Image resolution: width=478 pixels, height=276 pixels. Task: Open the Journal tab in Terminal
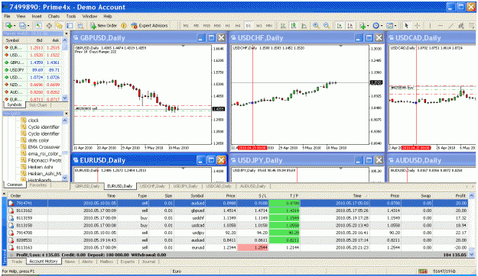tap(148, 262)
